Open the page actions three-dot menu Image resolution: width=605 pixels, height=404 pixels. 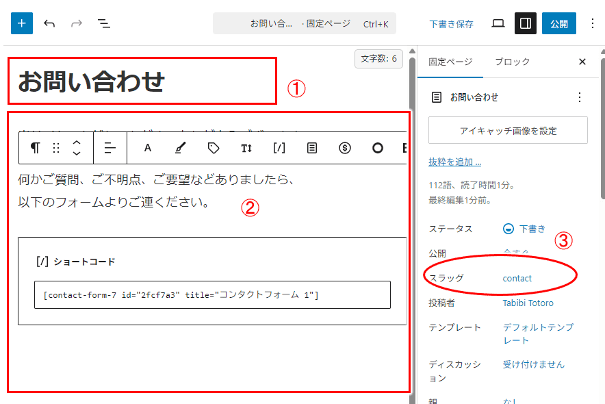click(x=580, y=97)
